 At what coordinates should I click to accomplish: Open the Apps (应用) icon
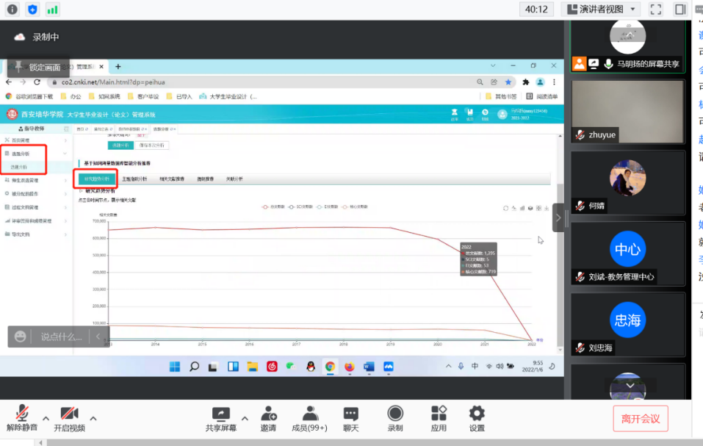(x=439, y=418)
